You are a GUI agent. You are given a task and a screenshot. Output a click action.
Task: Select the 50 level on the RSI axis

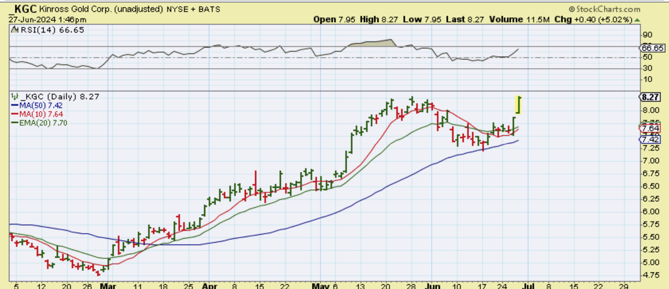click(647, 57)
